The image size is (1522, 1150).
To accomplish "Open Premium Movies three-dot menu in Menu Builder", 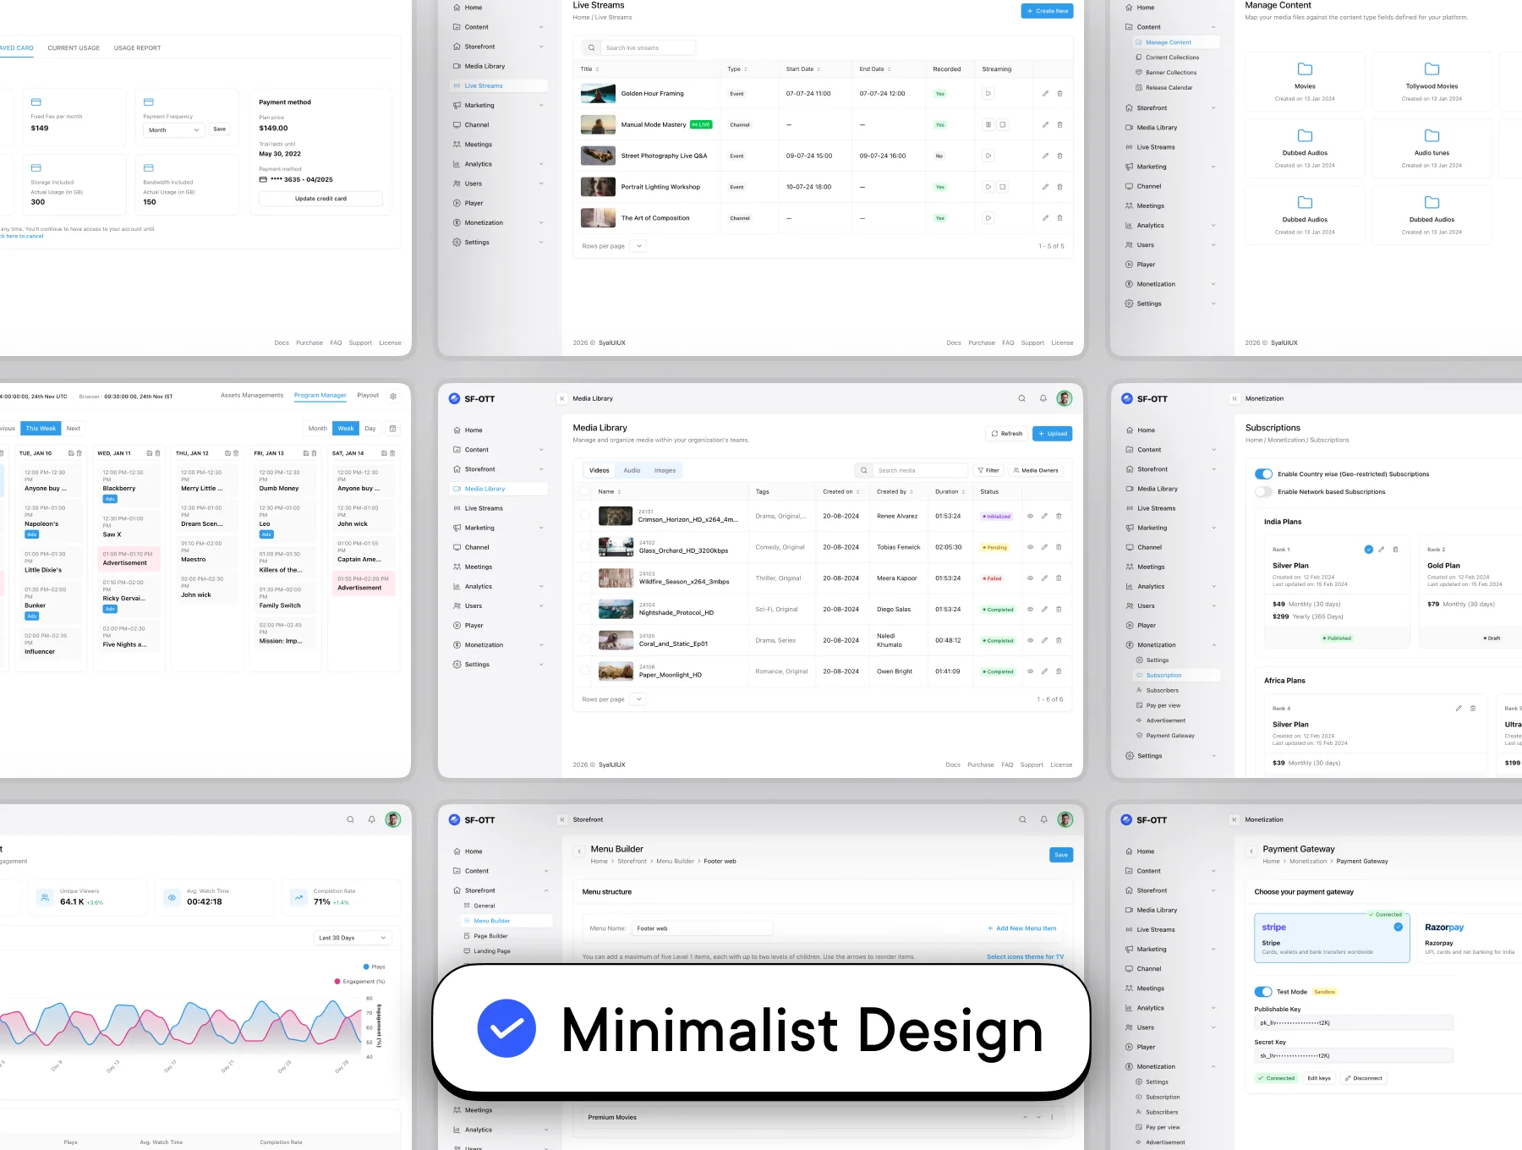I will [1052, 1117].
